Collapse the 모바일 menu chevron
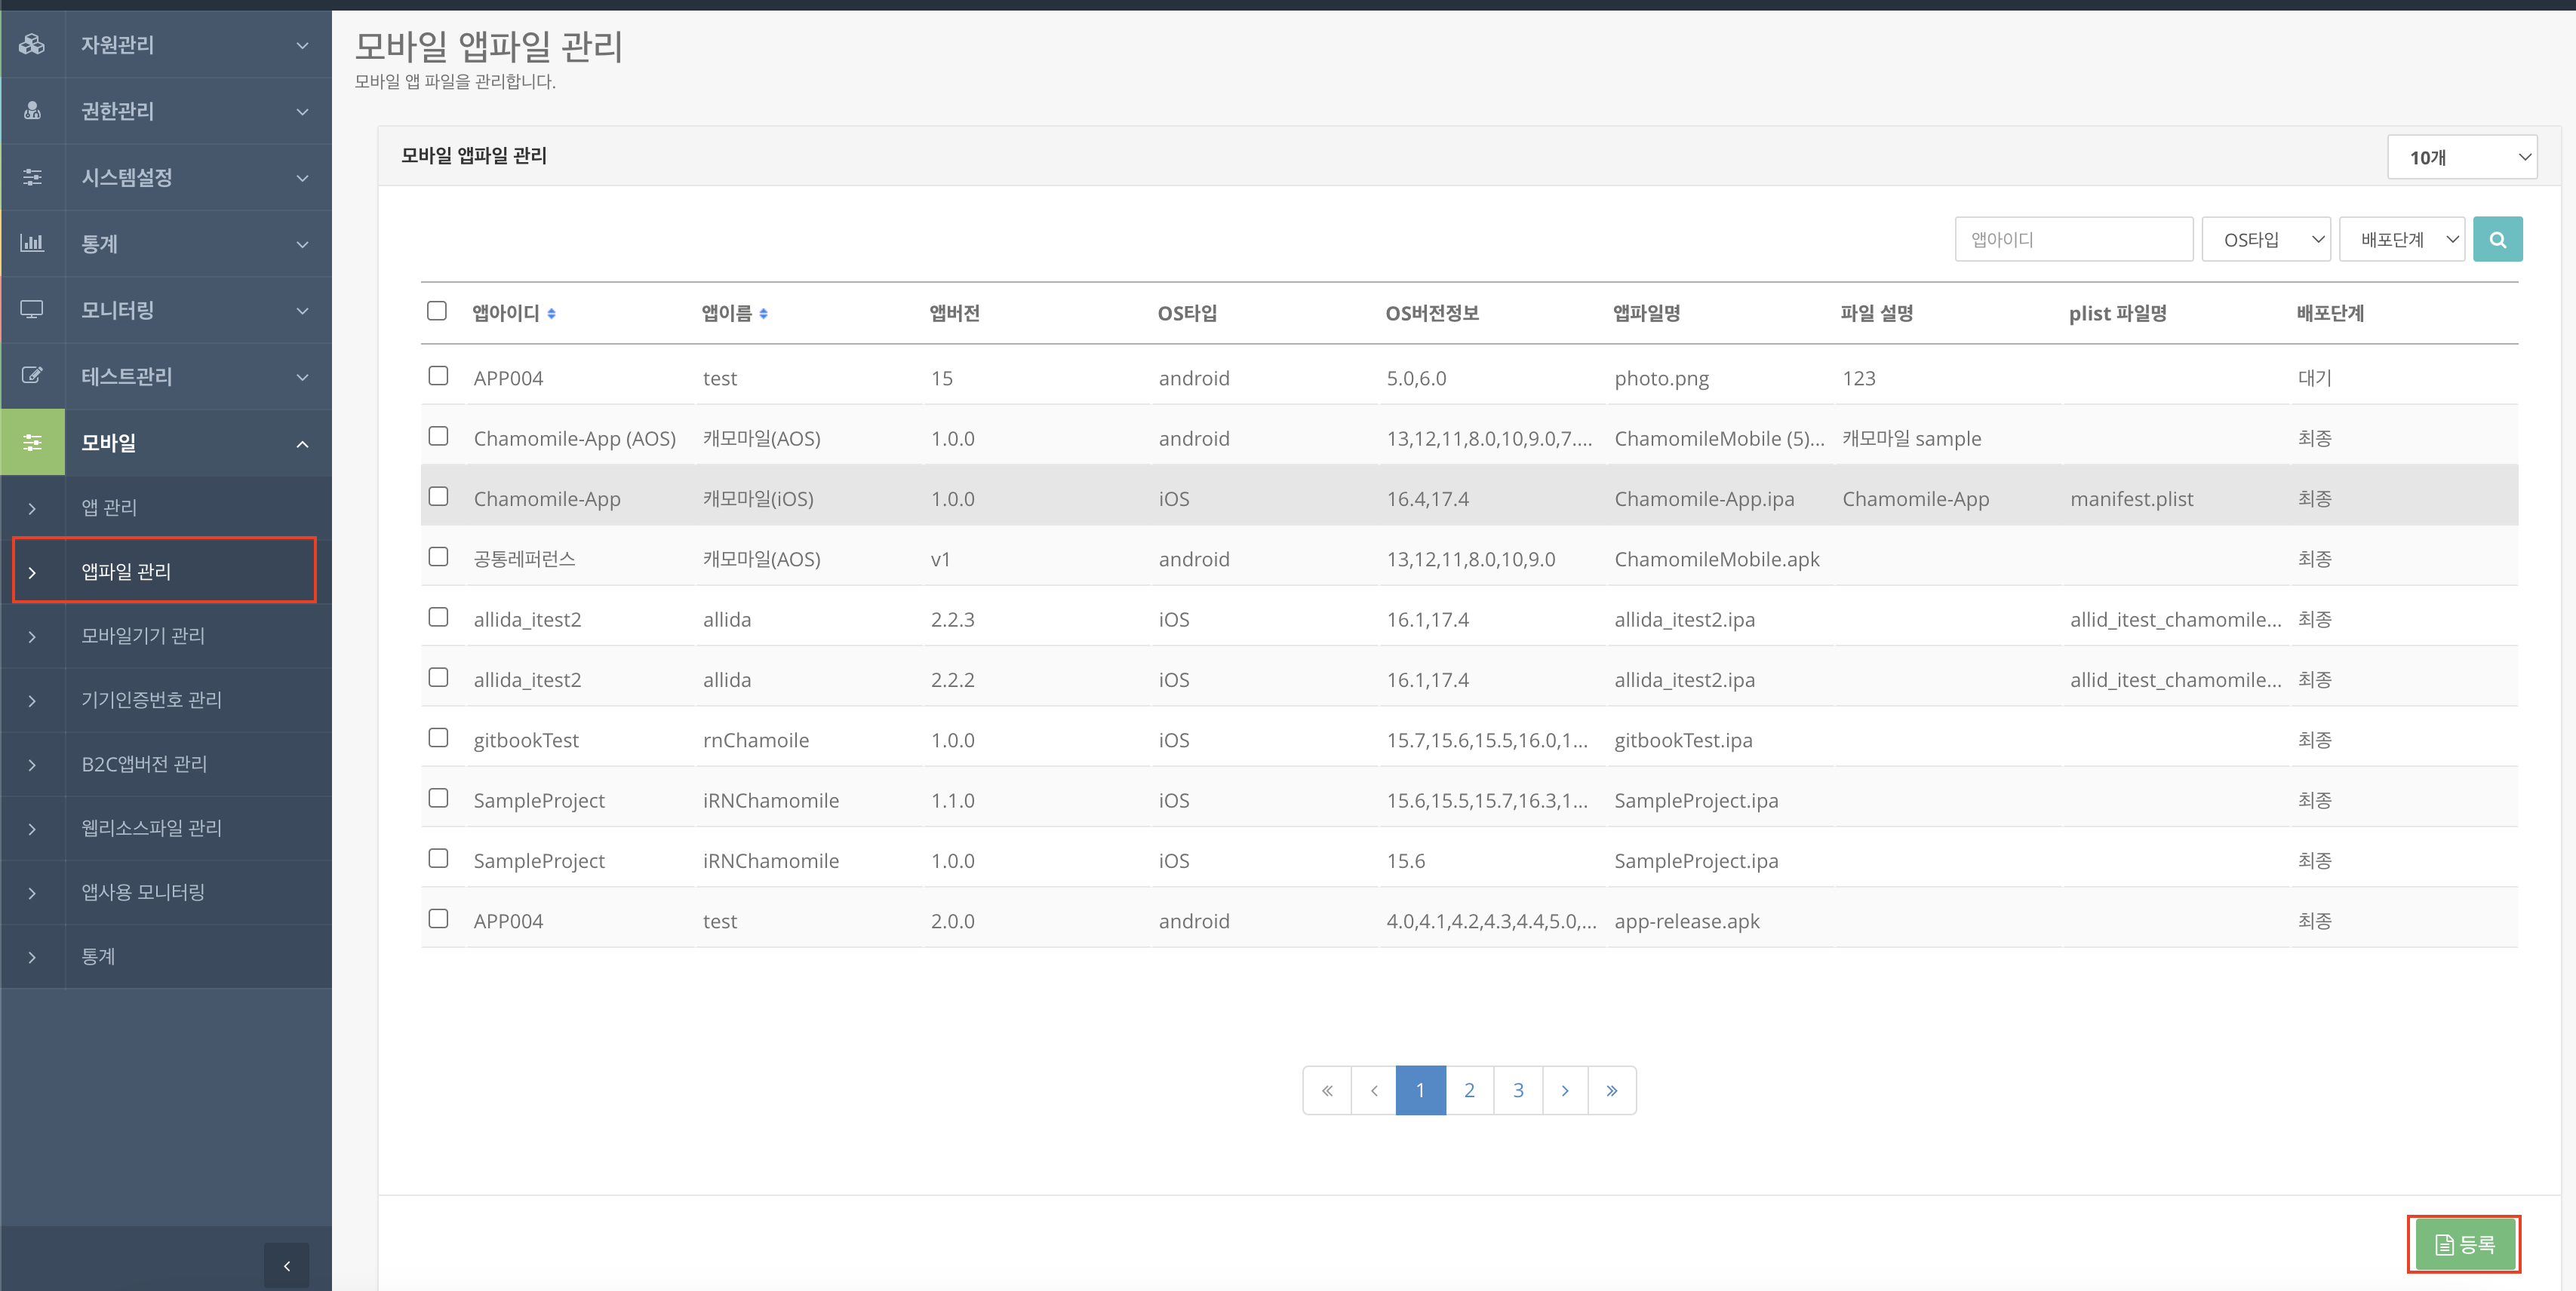Image resolution: width=2576 pixels, height=1291 pixels. click(x=302, y=443)
